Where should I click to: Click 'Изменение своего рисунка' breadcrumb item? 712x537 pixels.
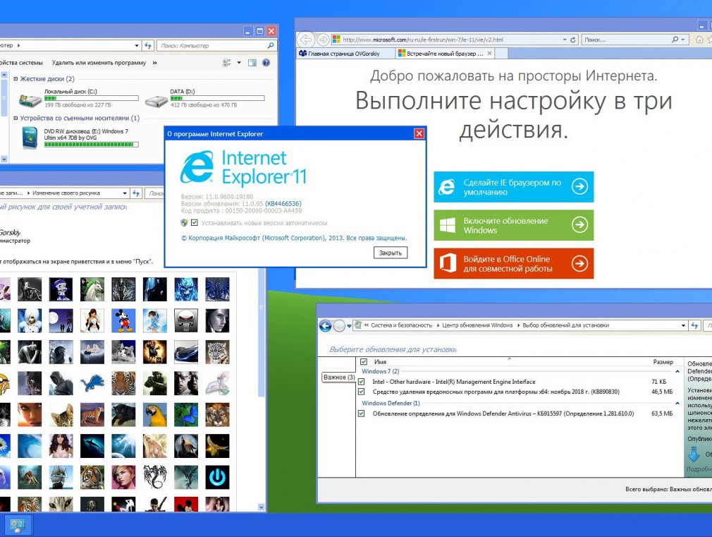click(66, 193)
